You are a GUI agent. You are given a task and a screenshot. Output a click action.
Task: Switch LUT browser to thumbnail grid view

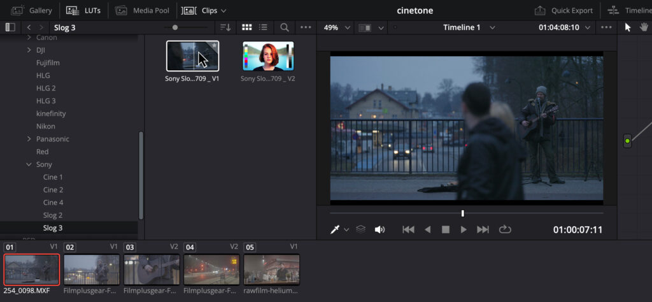pos(247,27)
